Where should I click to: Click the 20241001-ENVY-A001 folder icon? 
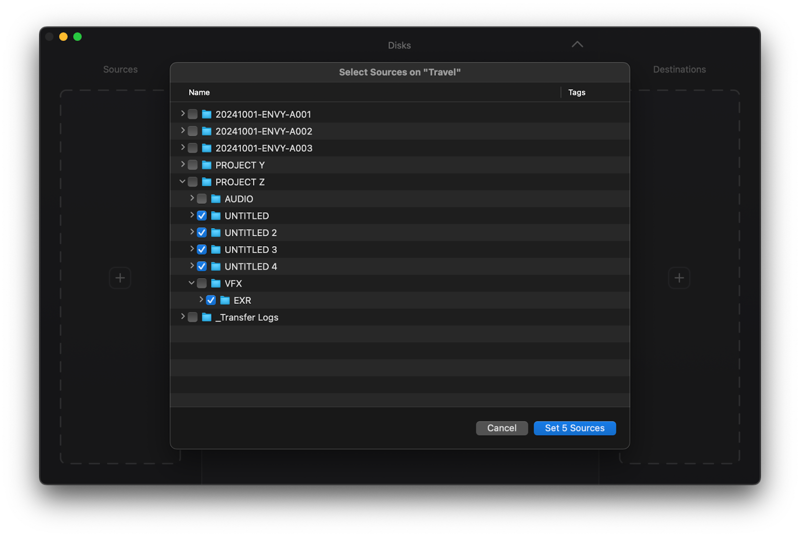point(206,115)
